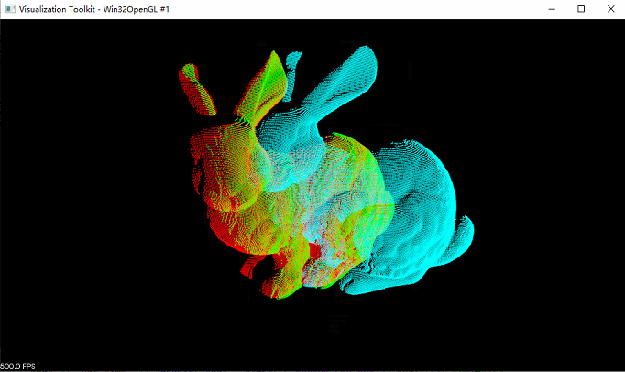Close the Visualization Toolkit window
Screen dimensions: 625x372
[610, 9]
